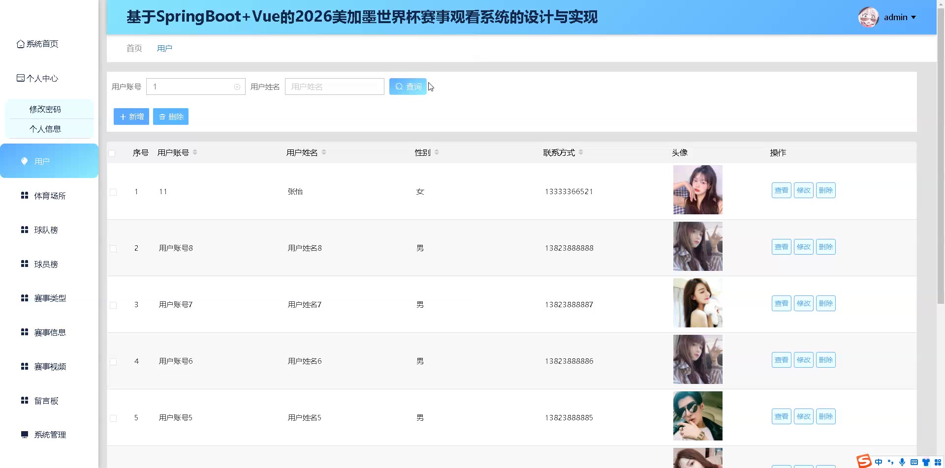Click the grid icon beside 球队榜
The width and height of the screenshot is (945, 468).
(x=25, y=230)
